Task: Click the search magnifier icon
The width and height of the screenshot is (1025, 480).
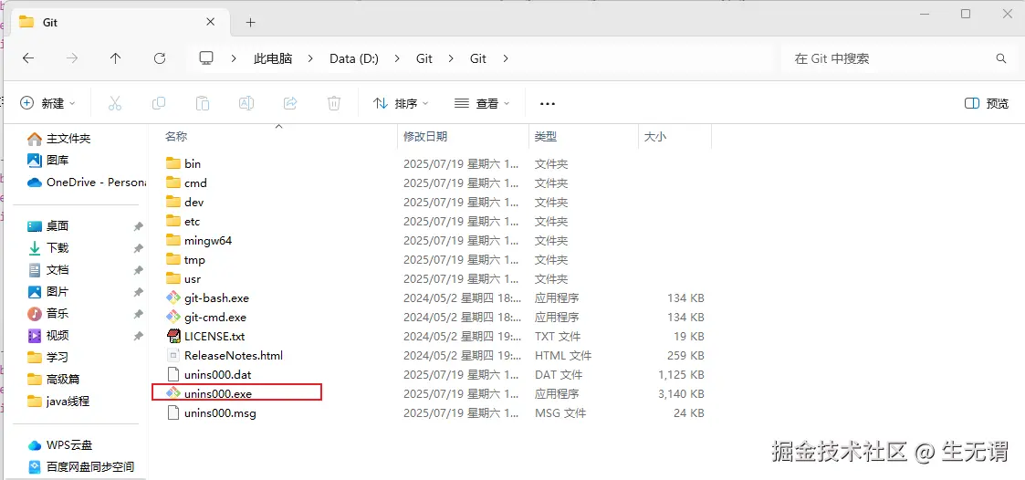Action: 1001,58
